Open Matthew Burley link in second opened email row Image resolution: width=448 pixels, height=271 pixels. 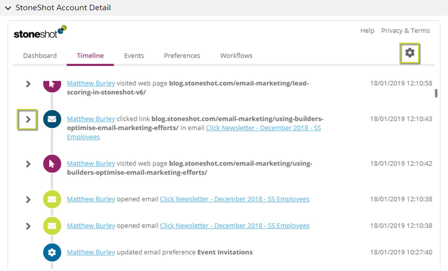[91, 226]
